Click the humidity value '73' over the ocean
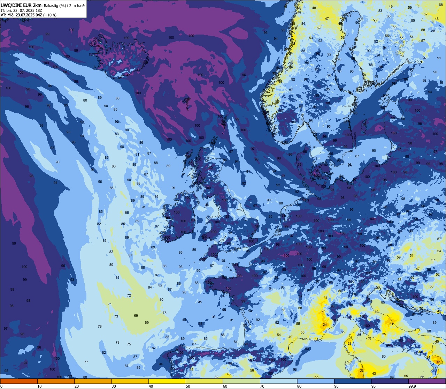The width and height of the screenshot is (446, 389). (116, 316)
